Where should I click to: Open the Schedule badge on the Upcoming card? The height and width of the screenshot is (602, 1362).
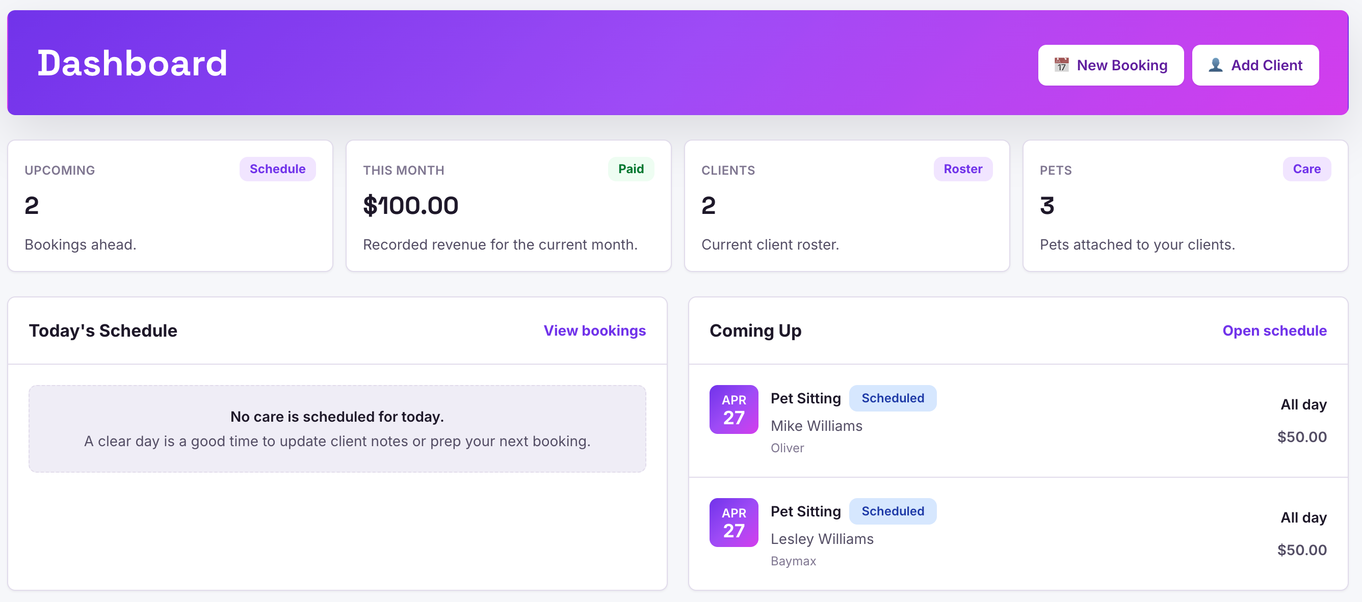click(277, 169)
